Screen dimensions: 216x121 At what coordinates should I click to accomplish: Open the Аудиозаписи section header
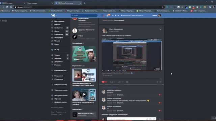(77, 110)
